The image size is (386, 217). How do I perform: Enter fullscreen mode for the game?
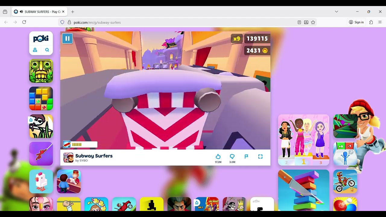(x=260, y=156)
